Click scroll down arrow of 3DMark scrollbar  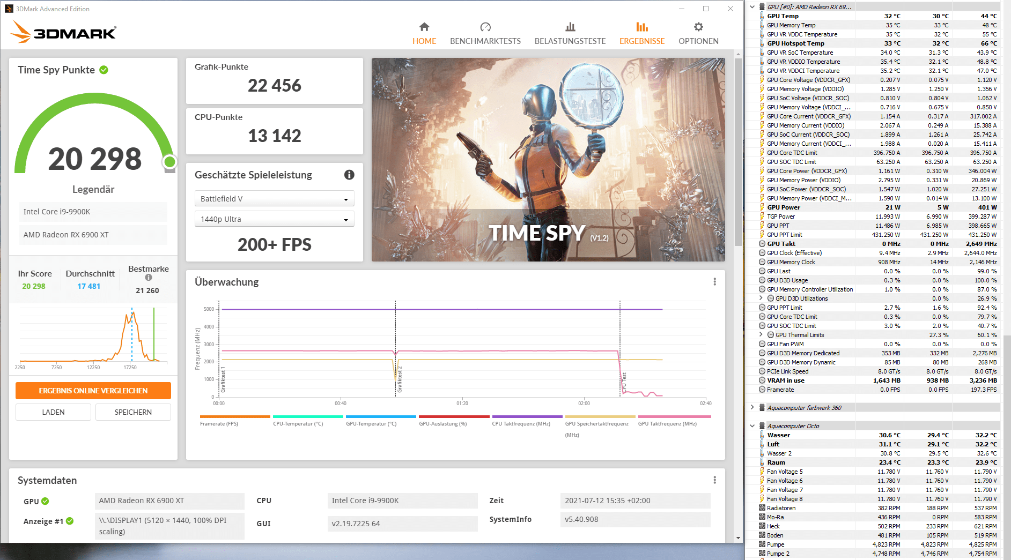click(x=738, y=537)
